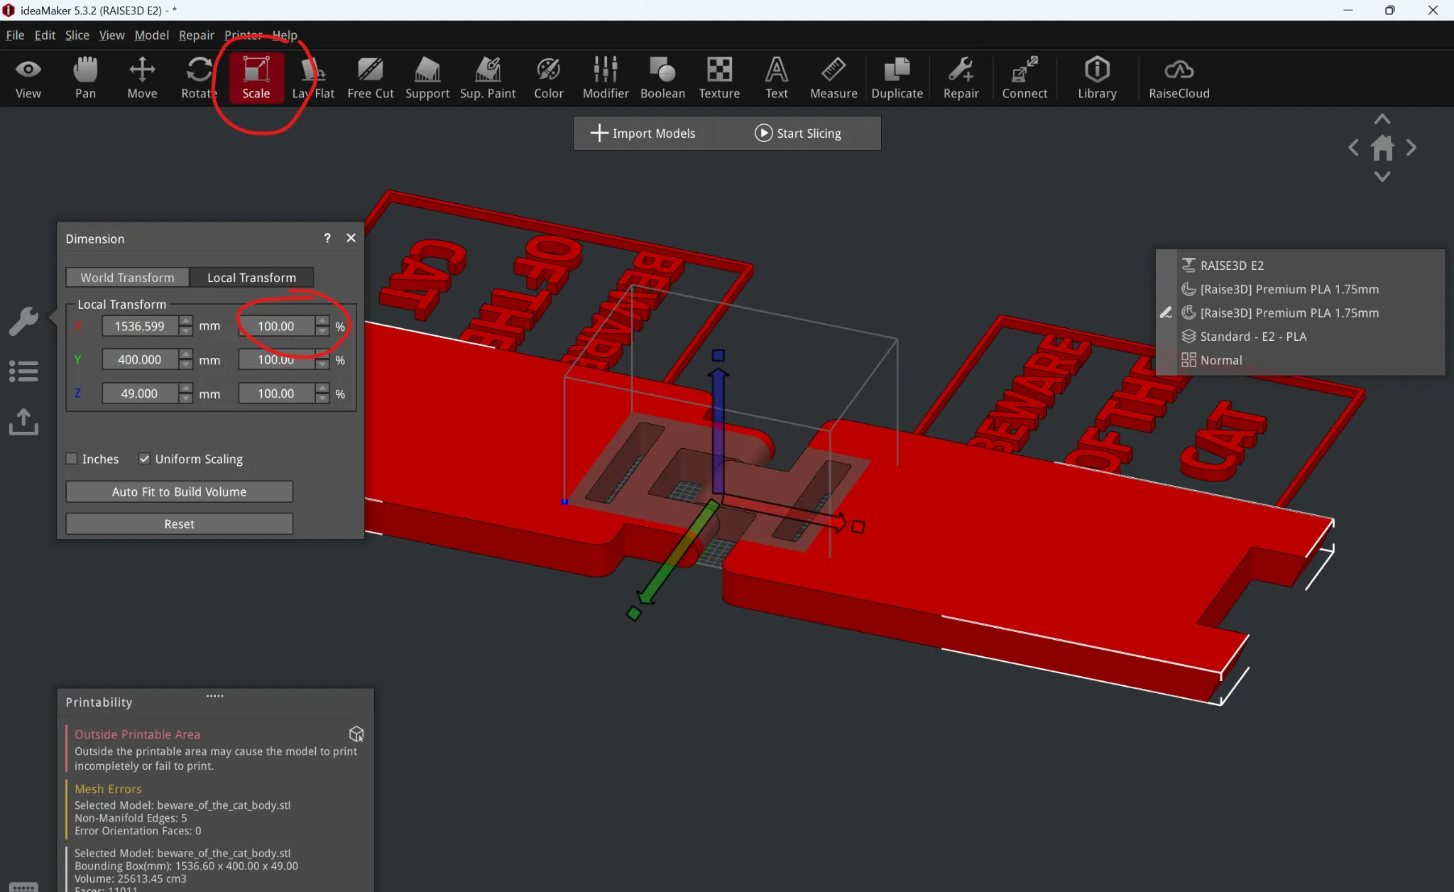Rotate view left with left arrow
Image resolution: width=1454 pixels, height=892 pixels.
tap(1354, 148)
